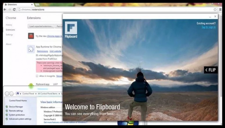
Task: Bookmark this page with the star icon
Action: 215,10
